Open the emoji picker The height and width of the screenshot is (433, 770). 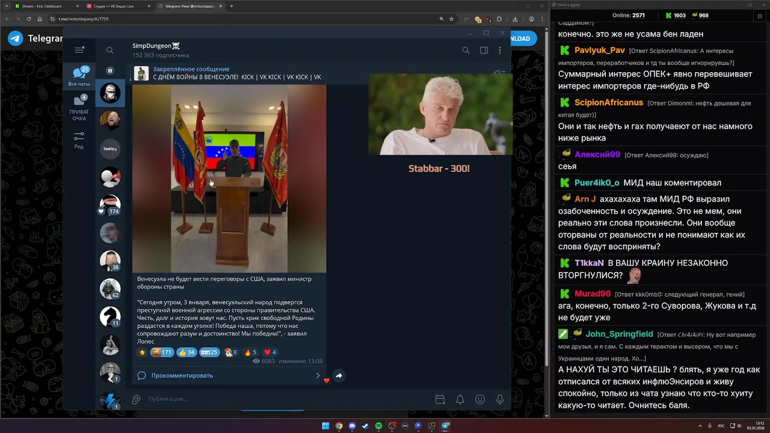pos(480,399)
